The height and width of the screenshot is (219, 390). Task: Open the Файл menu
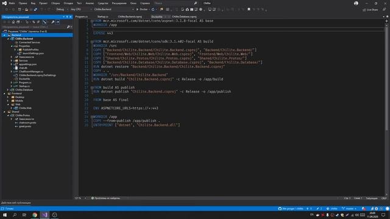[12, 3]
